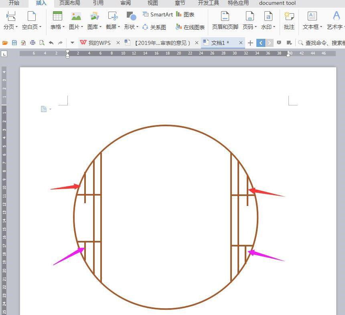Add a 水印 watermark

click(x=268, y=20)
